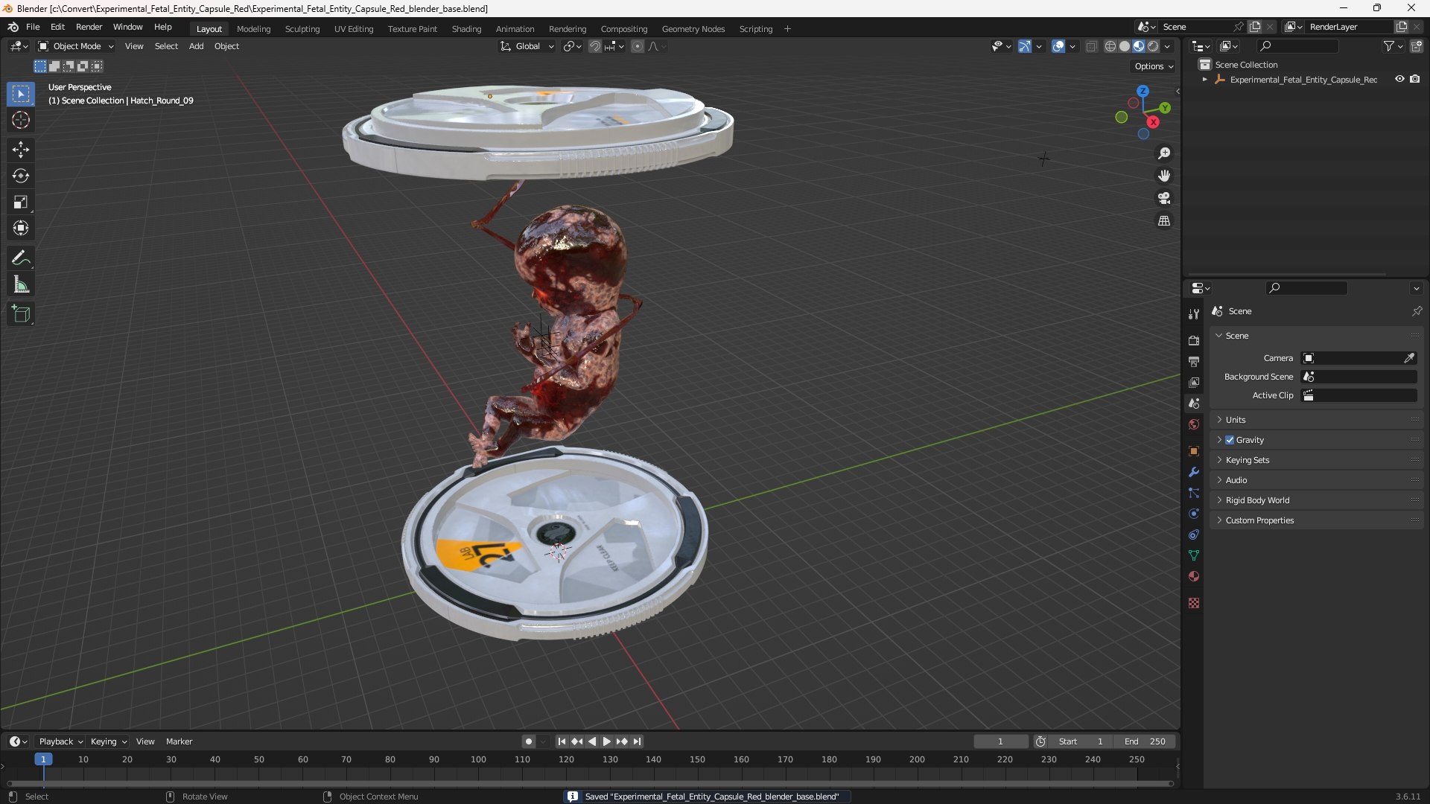The height and width of the screenshot is (804, 1430).
Task: Toggle camera view icon in viewport
Action: click(1164, 198)
